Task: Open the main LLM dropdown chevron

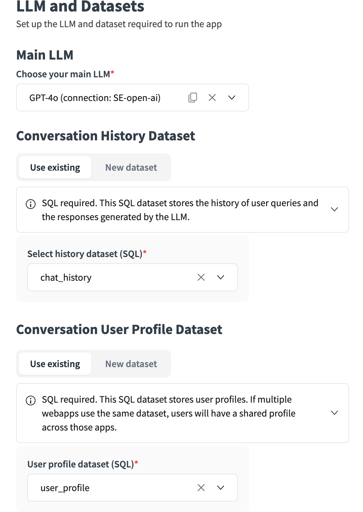Action: (232, 98)
